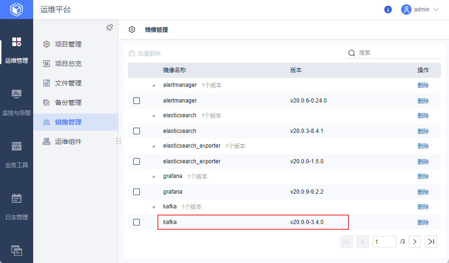Go to the next page button

pos(415,242)
